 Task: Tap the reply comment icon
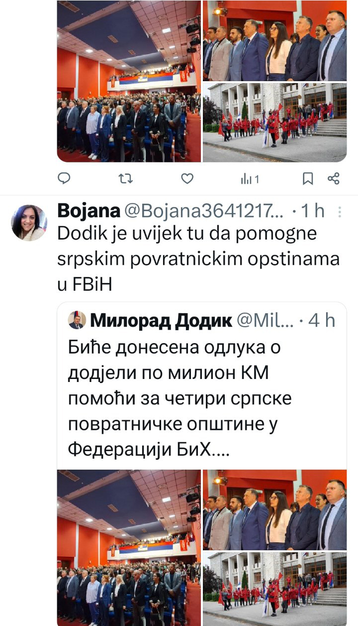pos(64,178)
